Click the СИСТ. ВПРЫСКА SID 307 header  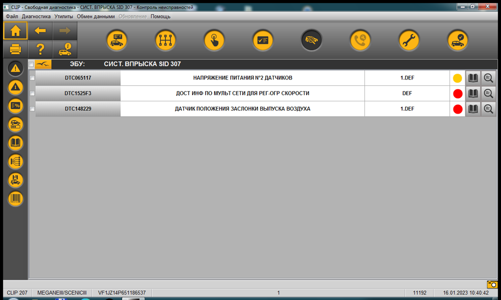[142, 64]
